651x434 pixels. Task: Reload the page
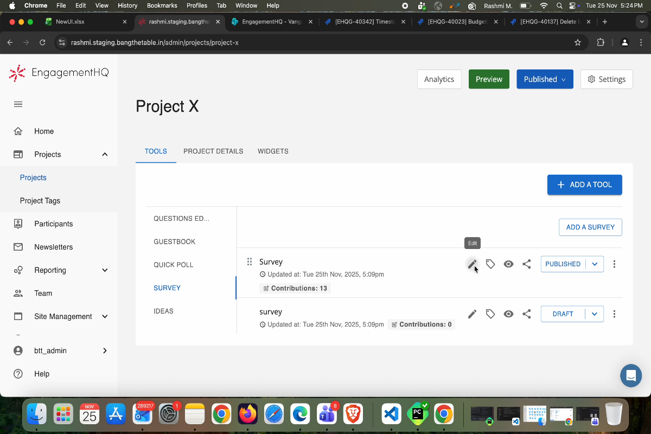42,42
